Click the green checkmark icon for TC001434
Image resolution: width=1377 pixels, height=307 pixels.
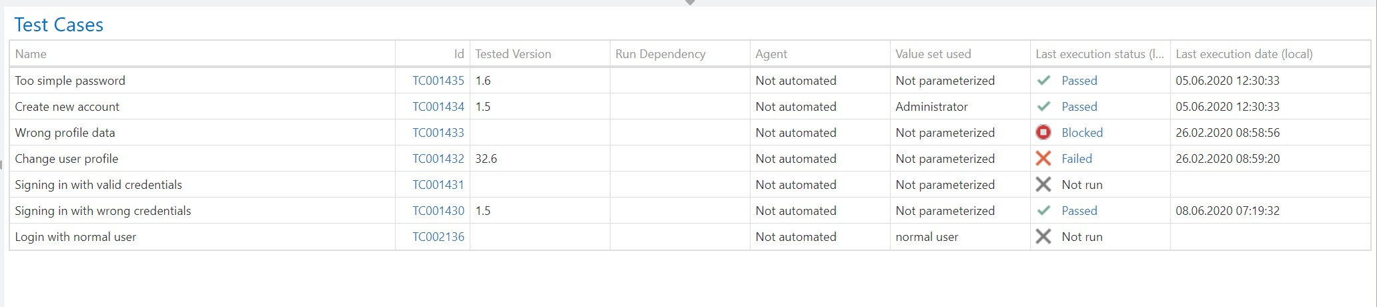click(x=1043, y=107)
